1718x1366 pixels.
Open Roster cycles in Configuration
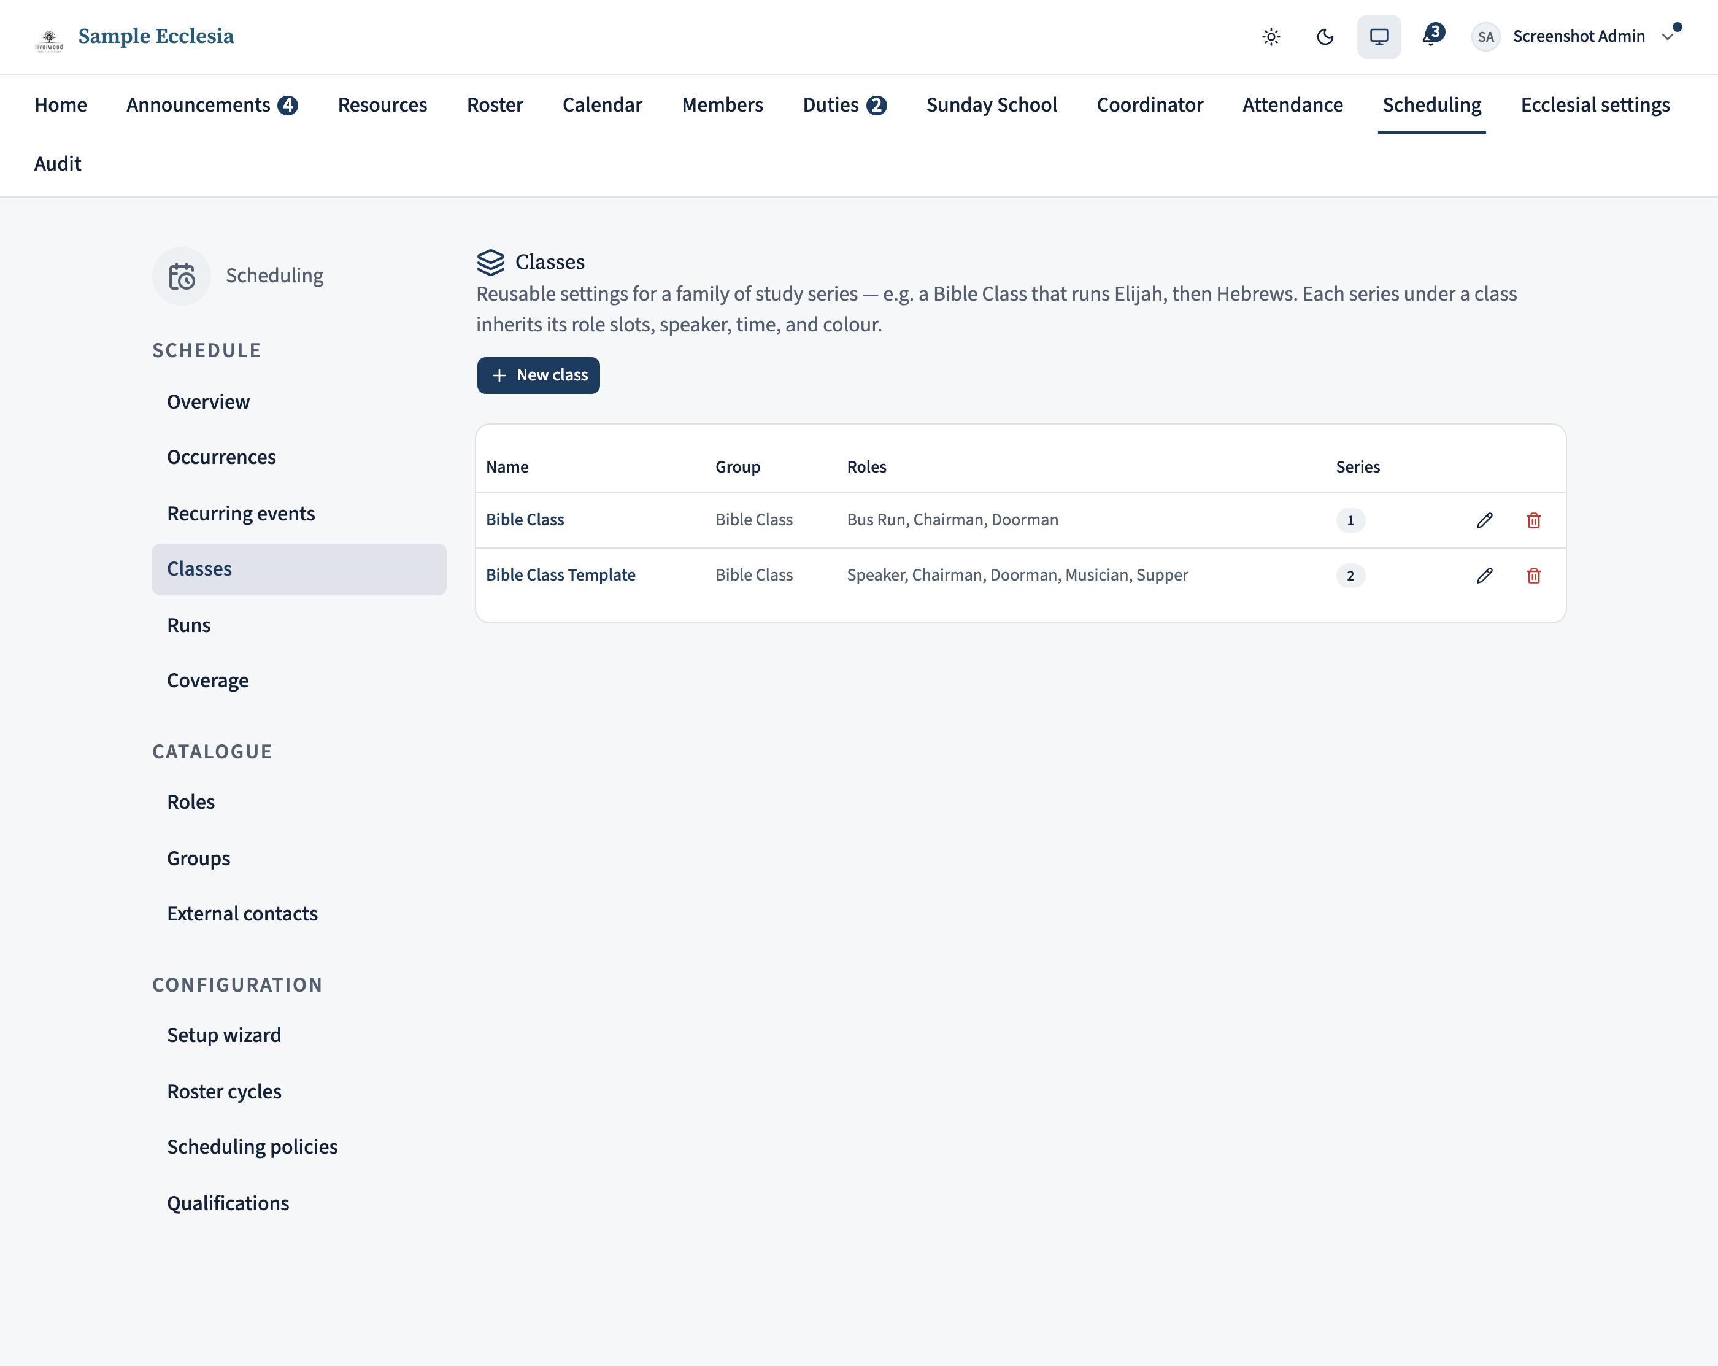(299, 1092)
